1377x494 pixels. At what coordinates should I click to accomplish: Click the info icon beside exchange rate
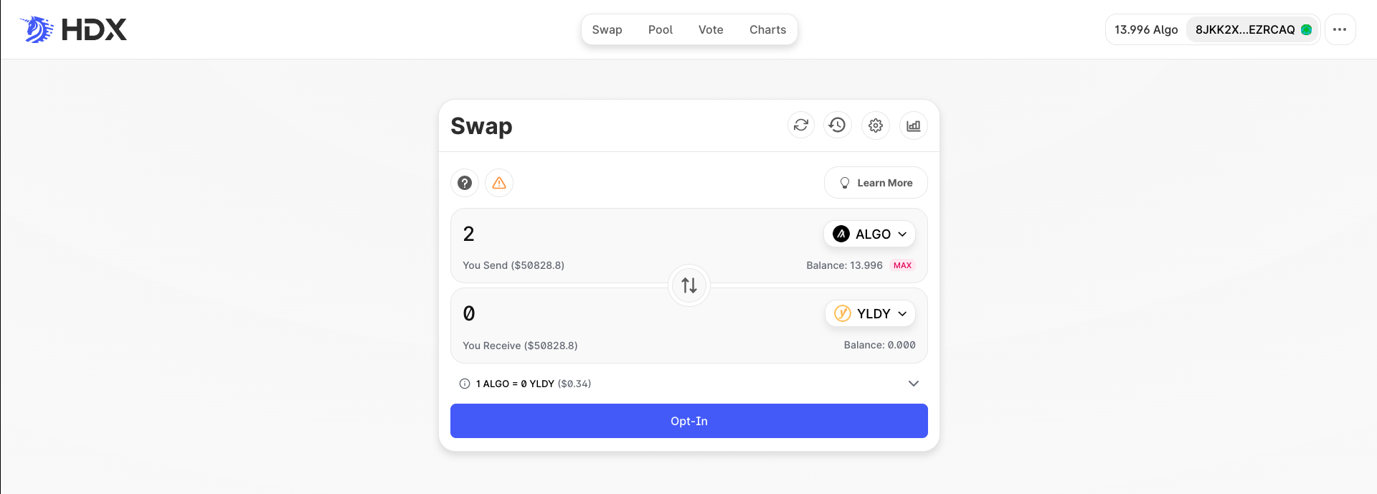click(x=465, y=384)
